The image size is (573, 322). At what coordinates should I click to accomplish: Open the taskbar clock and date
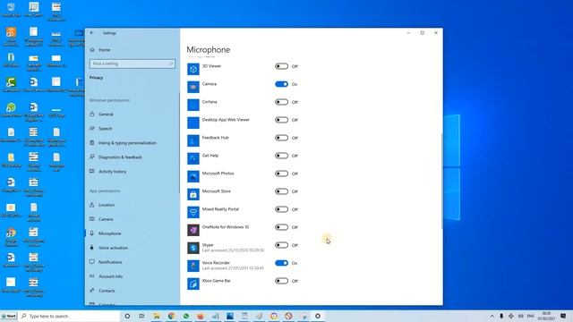tap(546, 316)
